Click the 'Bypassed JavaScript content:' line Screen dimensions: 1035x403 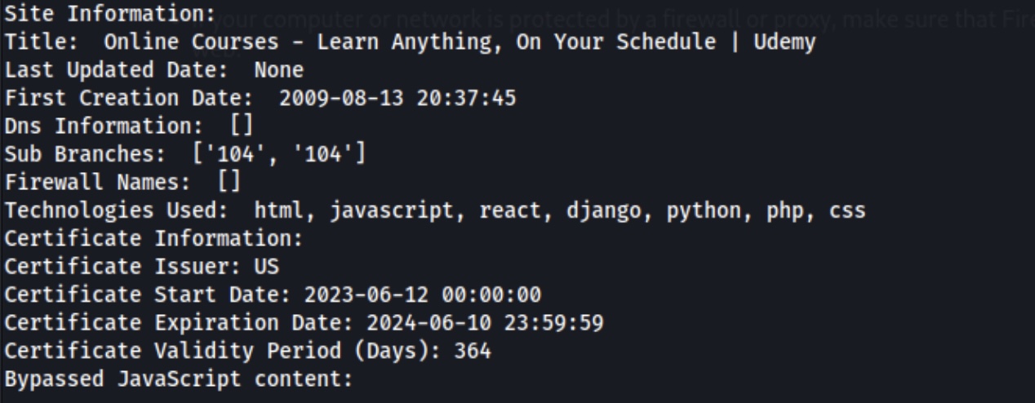click(180, 379)
